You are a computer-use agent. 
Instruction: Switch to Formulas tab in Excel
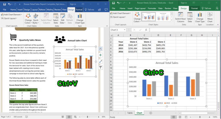[x=152, y=8]
